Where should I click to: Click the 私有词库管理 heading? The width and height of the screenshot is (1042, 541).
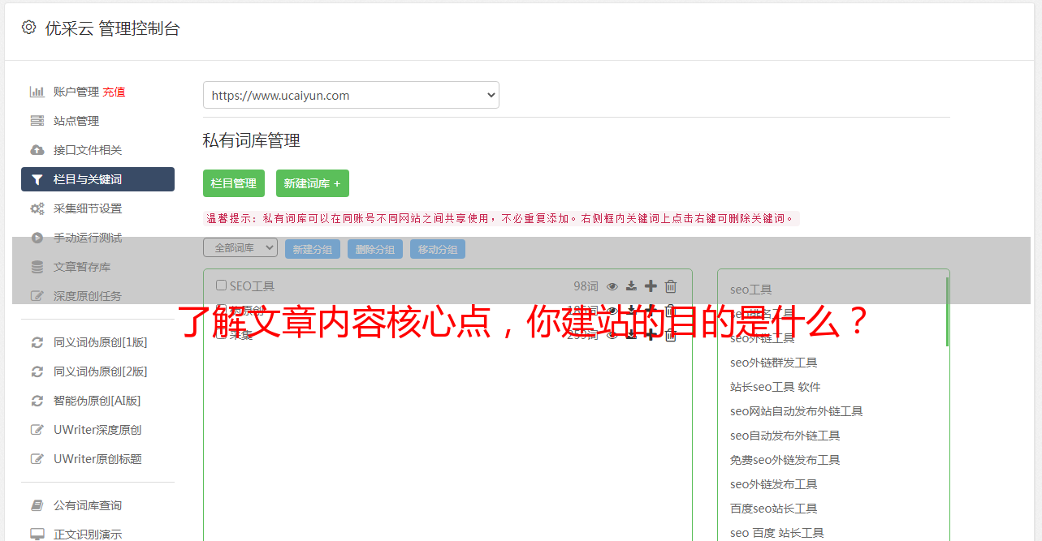pyautogui.click(x=252, y=140)
